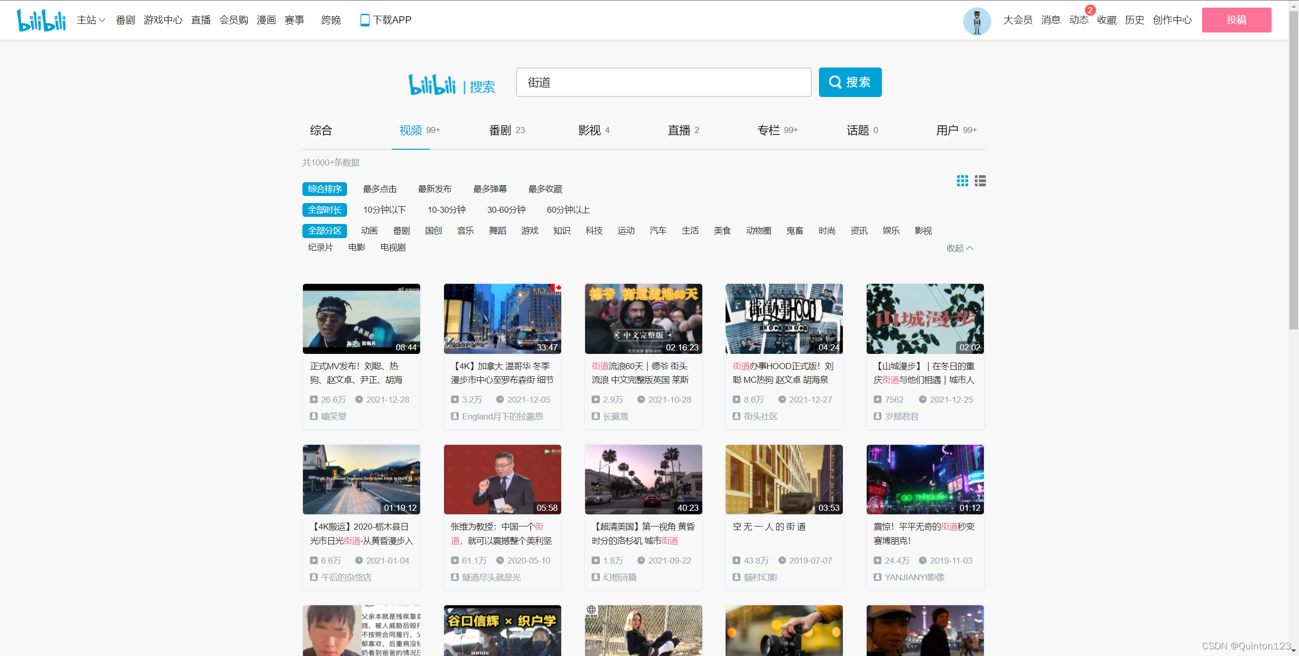Viewport: 1299px width, 656px height.
Task: Select the 音乐 category filter
Action: pyautogui.click(x=465, y=231)
